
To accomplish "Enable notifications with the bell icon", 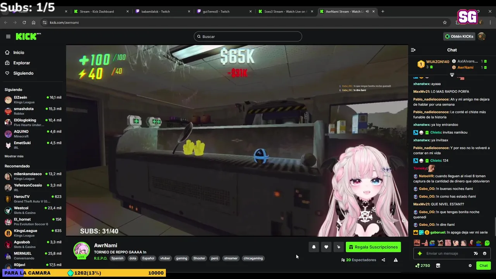I will tap(314, 247).
